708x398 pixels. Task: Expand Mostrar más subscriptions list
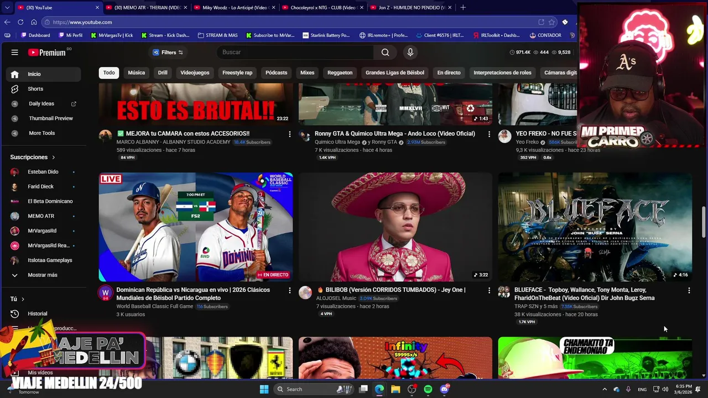pyautogui.click(x=43, y=275)
